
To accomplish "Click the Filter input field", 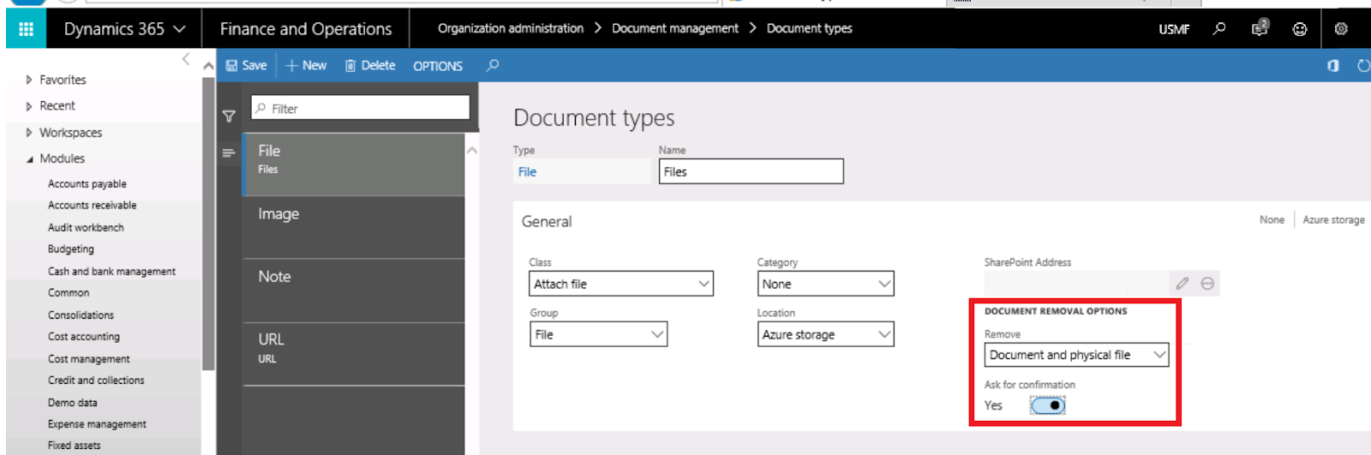I will (x=361, y=108).
